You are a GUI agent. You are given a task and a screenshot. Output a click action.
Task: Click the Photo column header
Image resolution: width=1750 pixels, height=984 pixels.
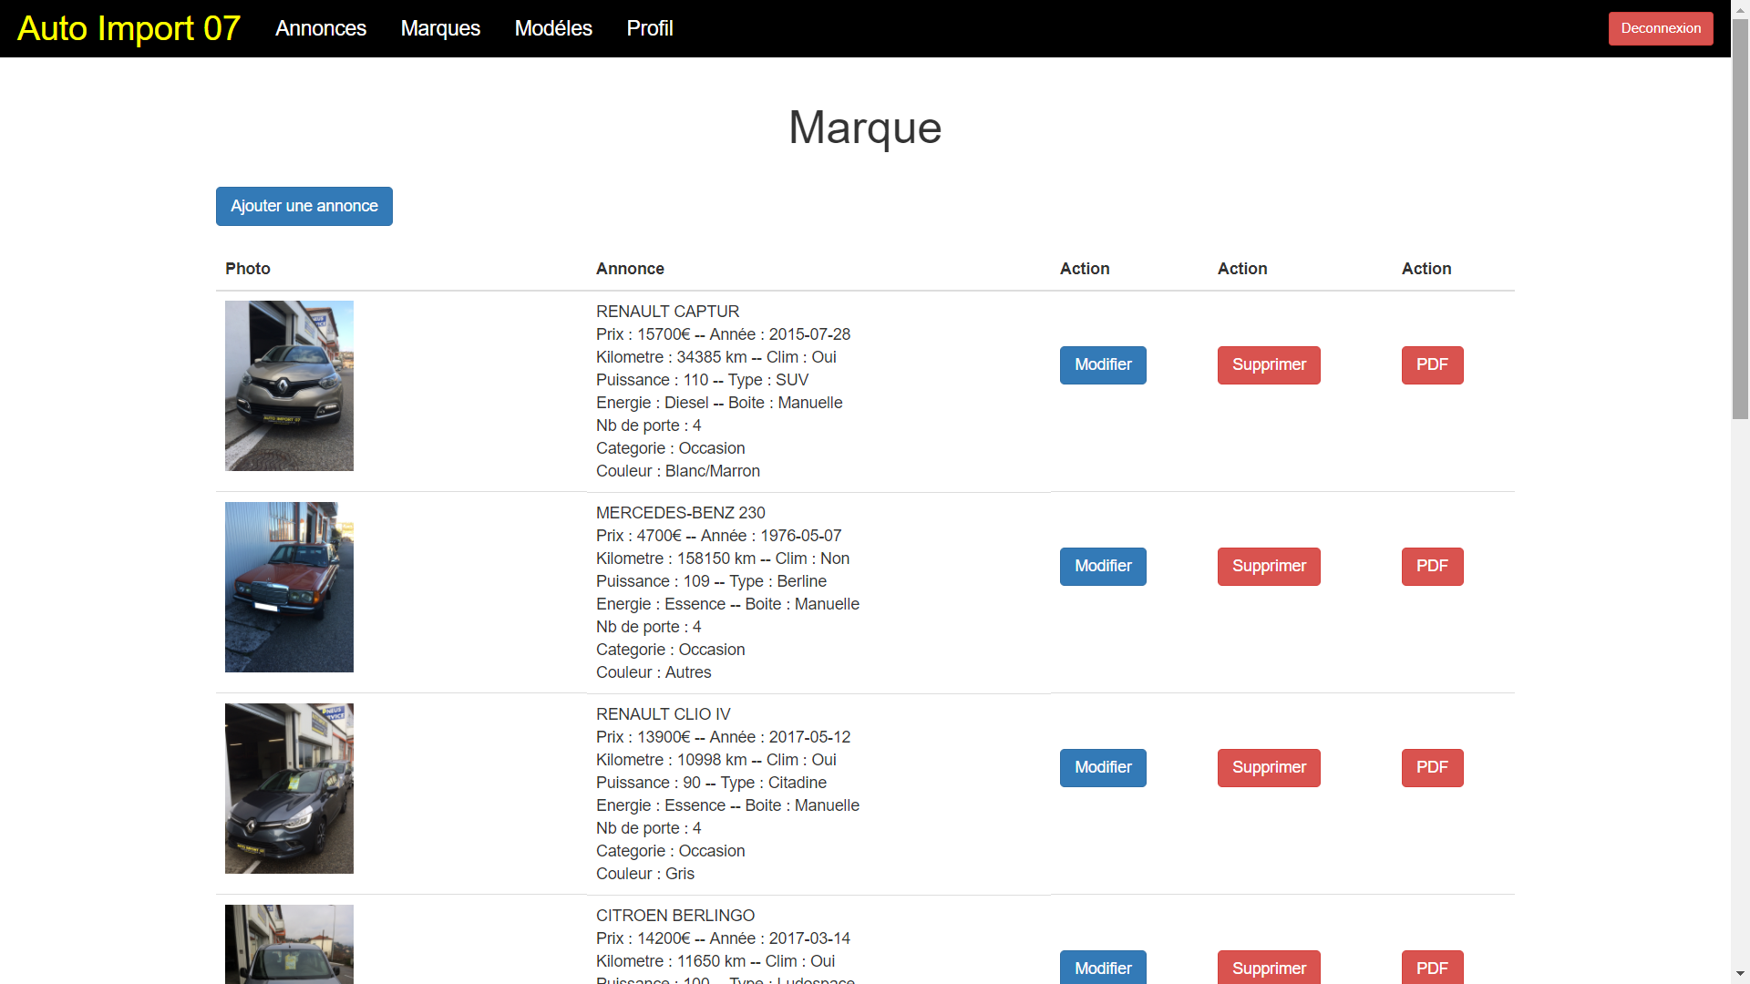tap(248, 269)
